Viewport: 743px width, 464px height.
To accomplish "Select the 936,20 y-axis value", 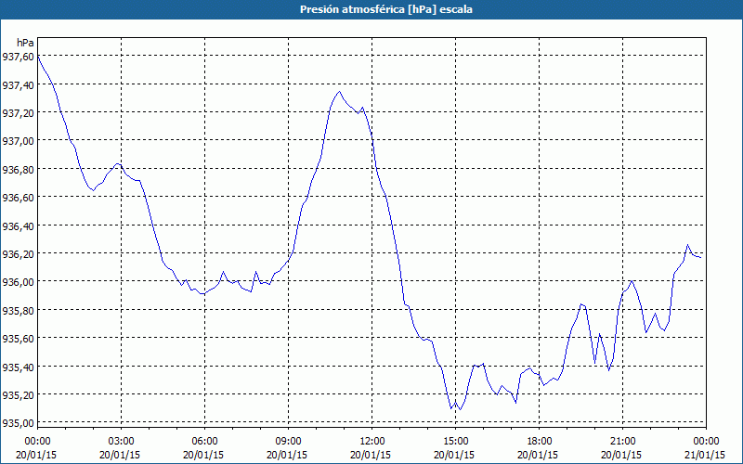I will [18, 254].
